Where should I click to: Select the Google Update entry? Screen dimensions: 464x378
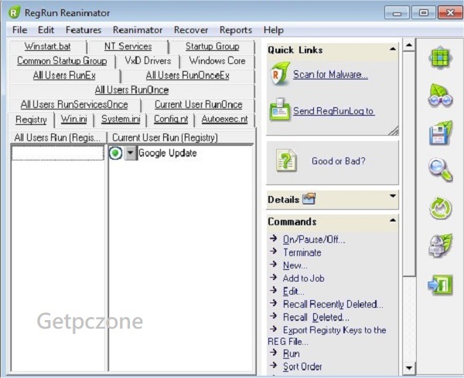[168, 154]
